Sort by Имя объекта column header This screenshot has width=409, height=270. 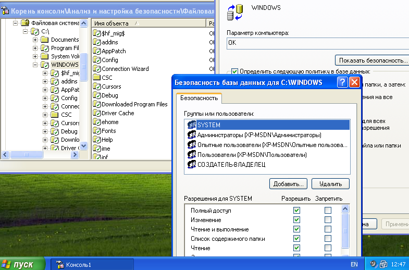point(149,23)
